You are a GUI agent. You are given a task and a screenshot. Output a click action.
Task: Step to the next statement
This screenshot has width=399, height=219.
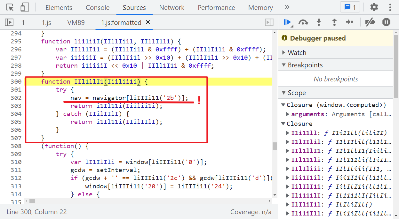[x=350, y=22]
